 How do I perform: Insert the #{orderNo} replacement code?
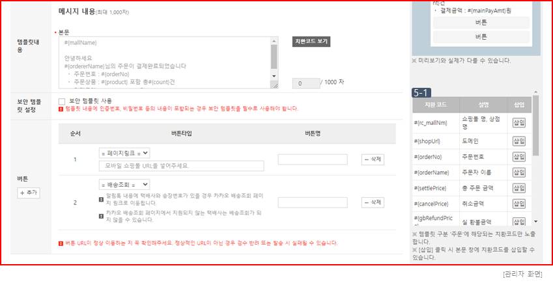[x=518, y=157]
